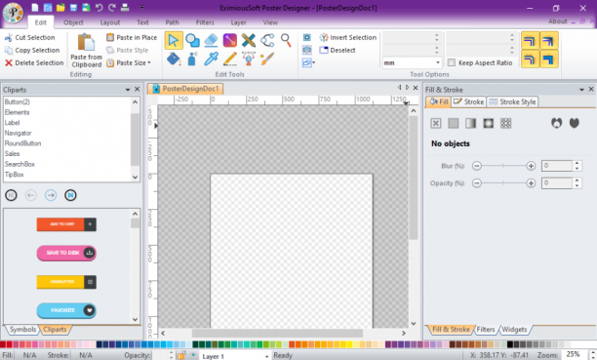Choose radial gradient fill icon
Viewport: 597px width, 360px height.
[x=488, y=123]
